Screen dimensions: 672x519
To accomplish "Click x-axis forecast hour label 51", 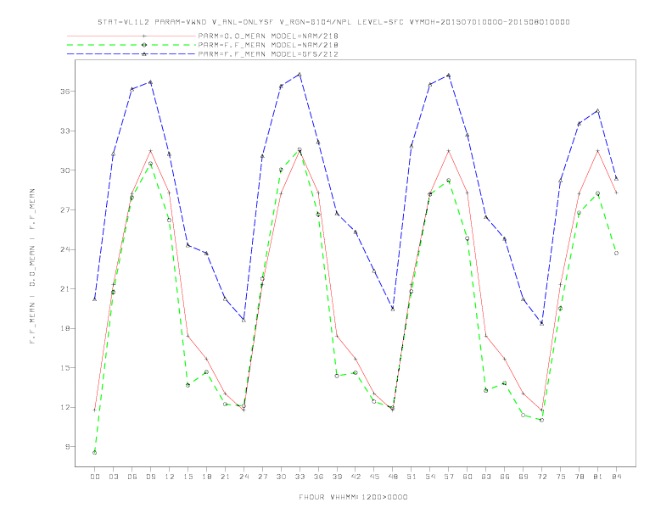I will tap(412, 477).
